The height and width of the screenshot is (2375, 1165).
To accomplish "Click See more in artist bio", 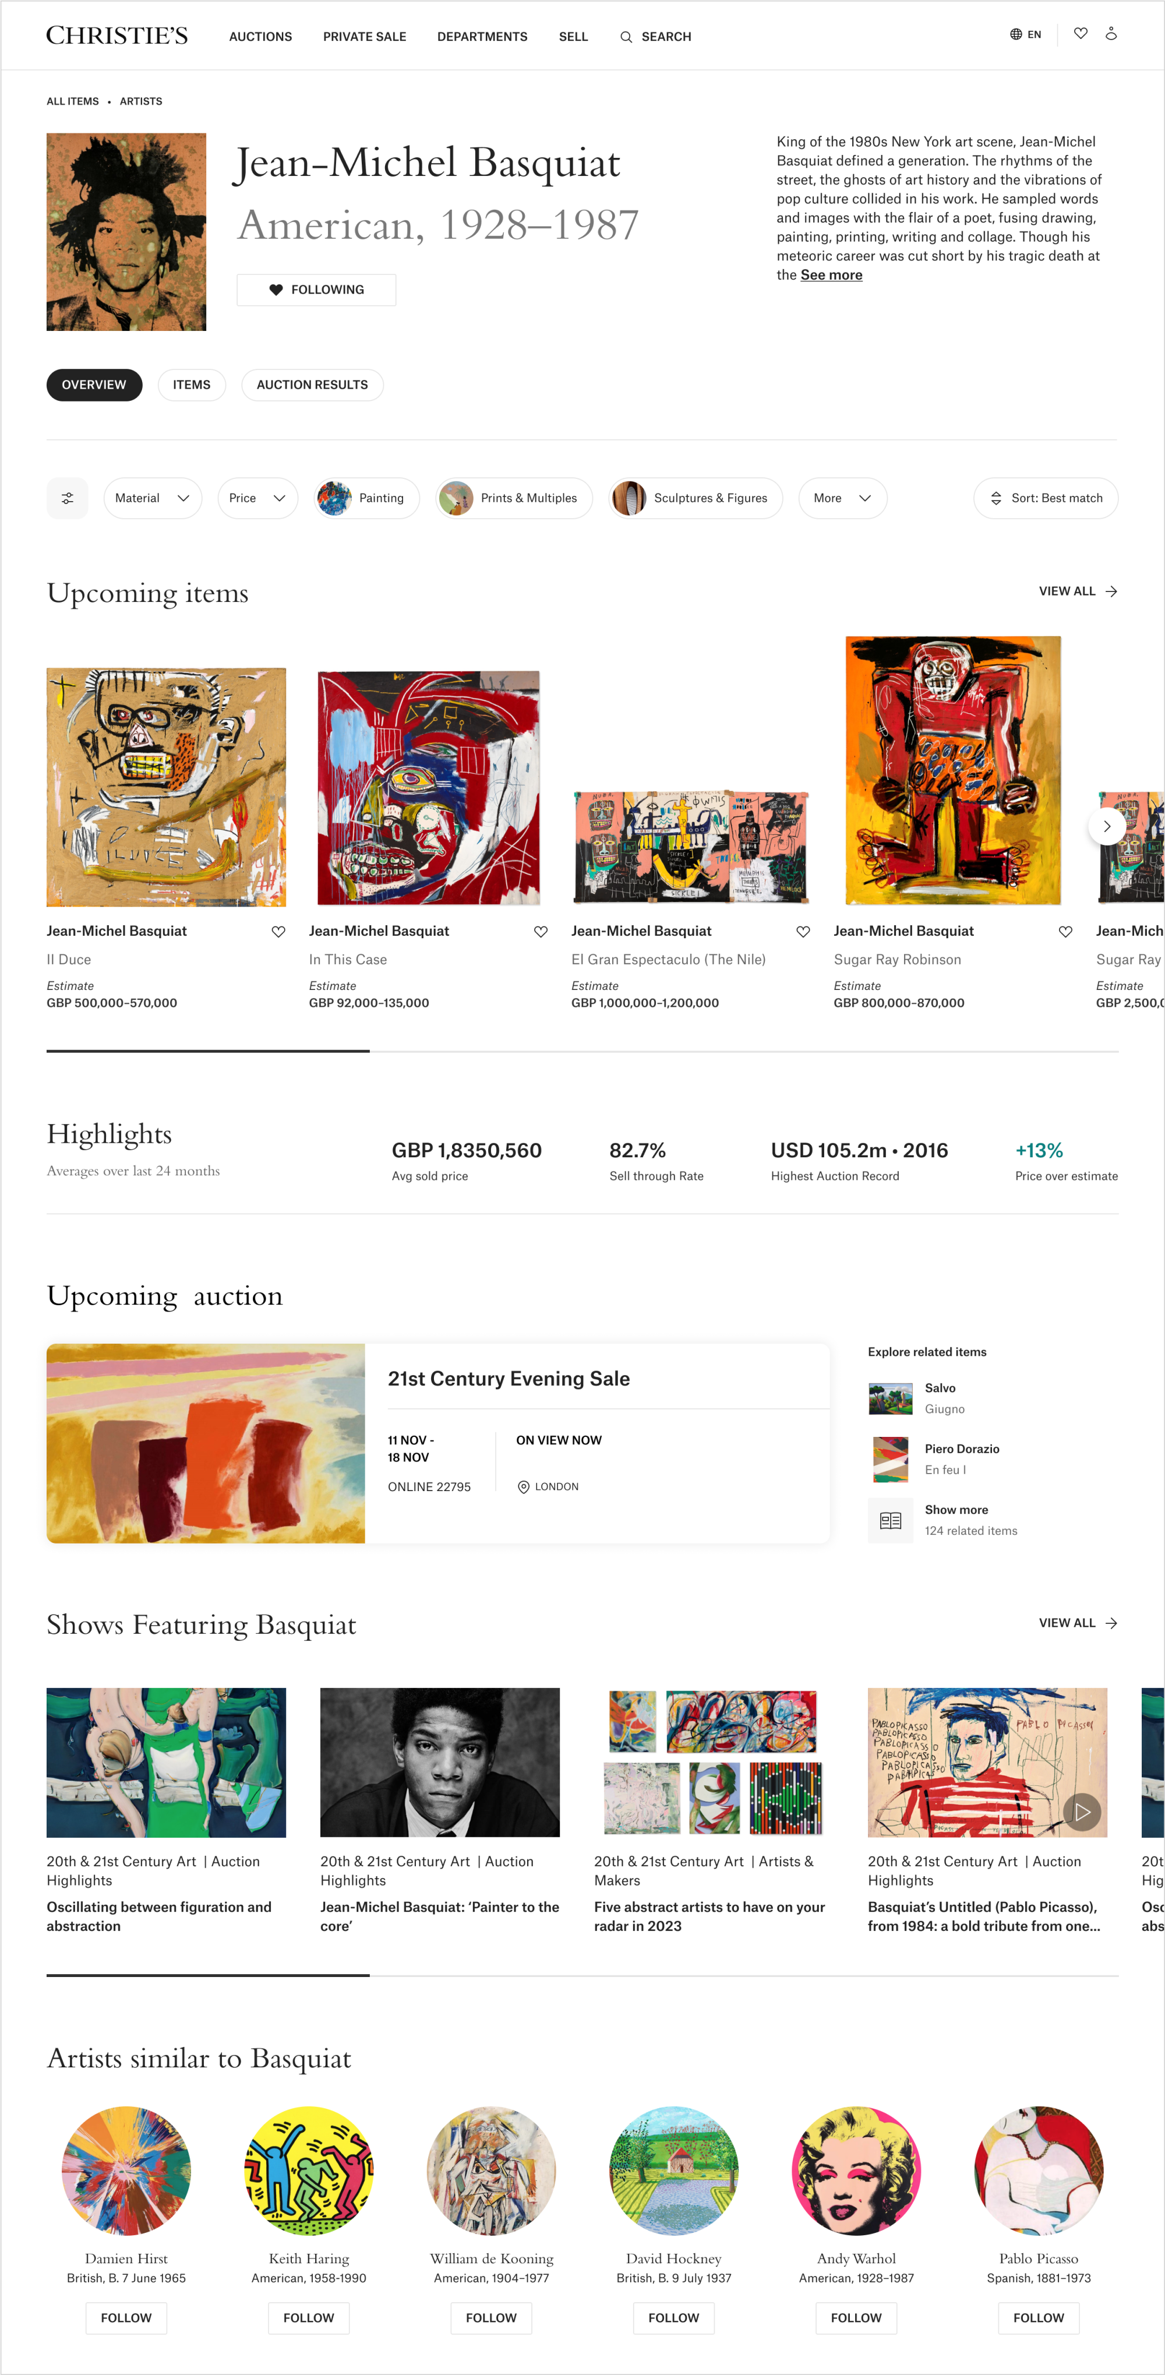I will [831, 275].
